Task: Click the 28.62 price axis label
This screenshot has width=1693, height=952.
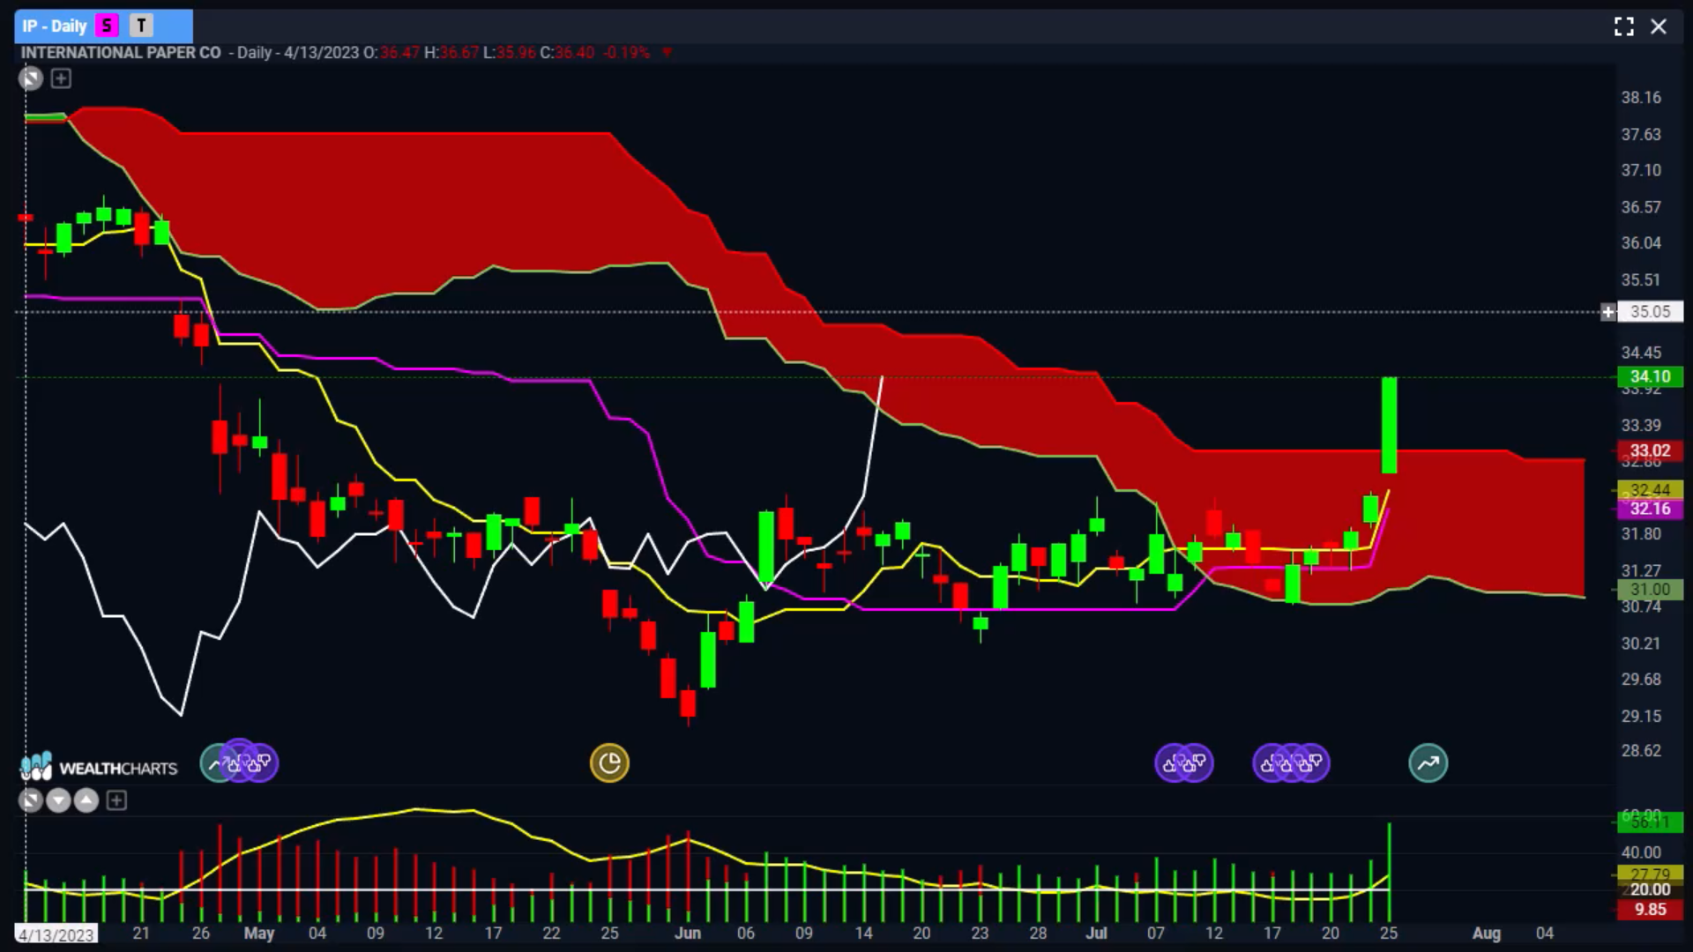Action: coord(1641,751)
